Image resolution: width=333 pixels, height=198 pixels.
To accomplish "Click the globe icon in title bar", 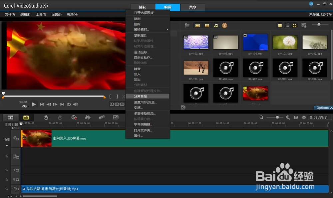I will pyautogui.click(x=311, y=4).
